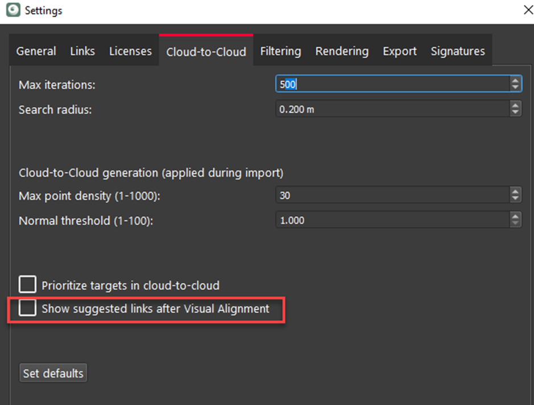Enable Prioritize targets in cloud-to-cloud checkbox
Screen dimensions: 534x405
click(27, 284)
